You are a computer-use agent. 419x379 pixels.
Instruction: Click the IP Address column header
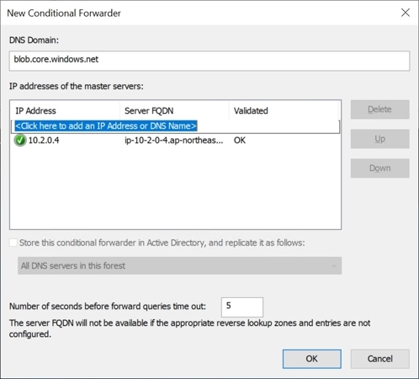(x=65, y=111)
